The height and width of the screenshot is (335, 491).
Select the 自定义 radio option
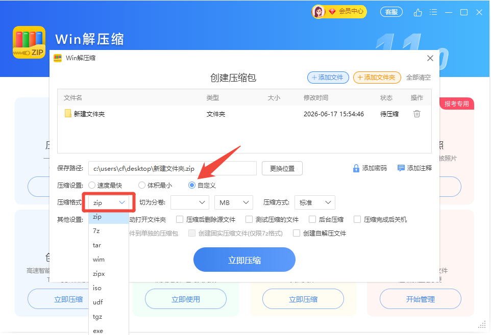pos(191,185)
